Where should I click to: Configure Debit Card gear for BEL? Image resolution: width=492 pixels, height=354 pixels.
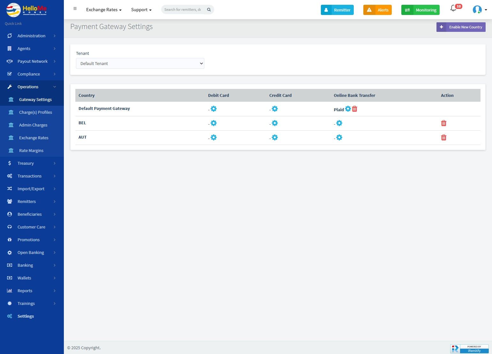(214, 123)
